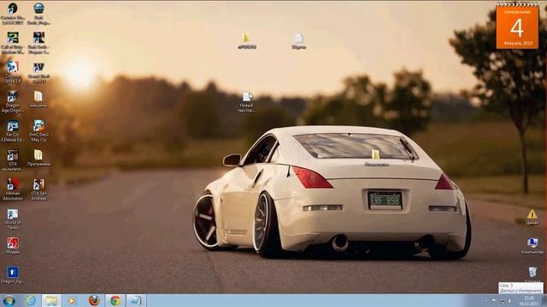Screen dimensions: 547x307
Task: Launch the Hitman Absolution shortcut
Action: (x=13, y=189)
